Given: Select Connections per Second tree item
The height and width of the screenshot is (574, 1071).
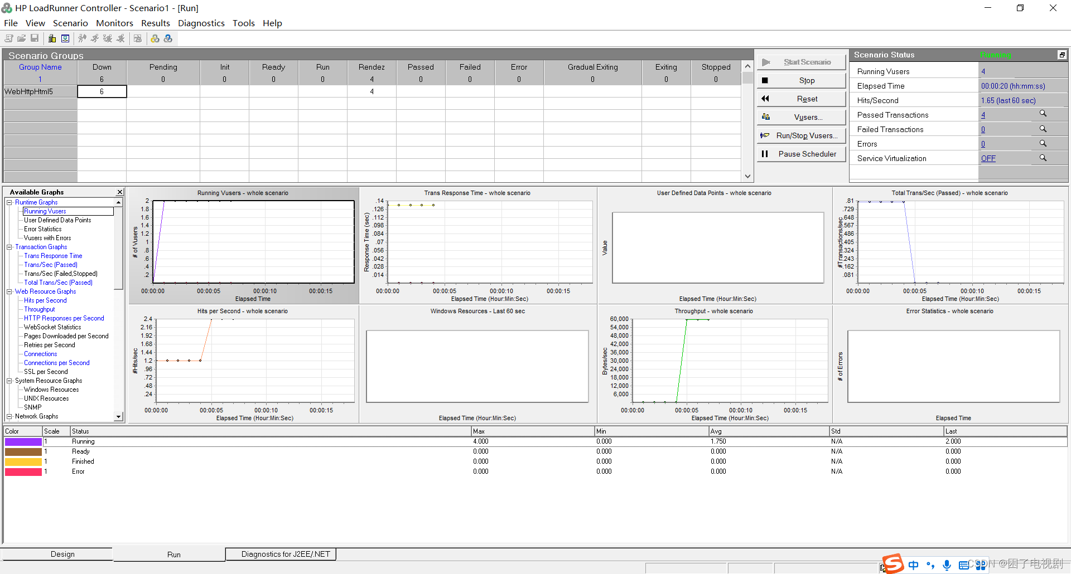Looking at the screenshot, I should pyautogui.click(x=56, y=363).
